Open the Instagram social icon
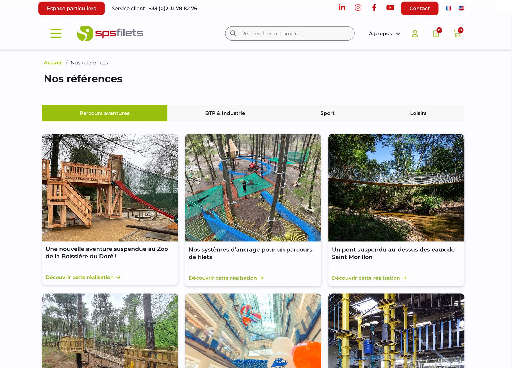This screenshot has width=512, height=368. point(358,7)
